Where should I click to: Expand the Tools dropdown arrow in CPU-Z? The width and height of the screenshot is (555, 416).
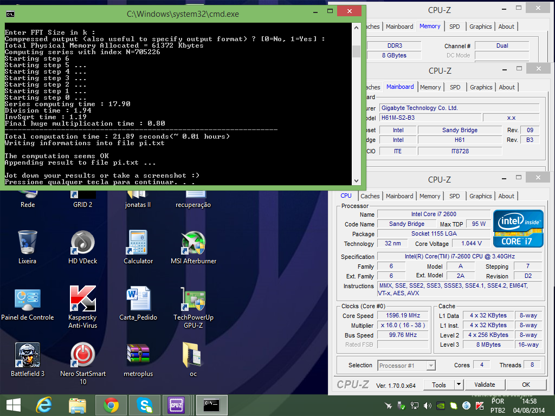[459, 385]
